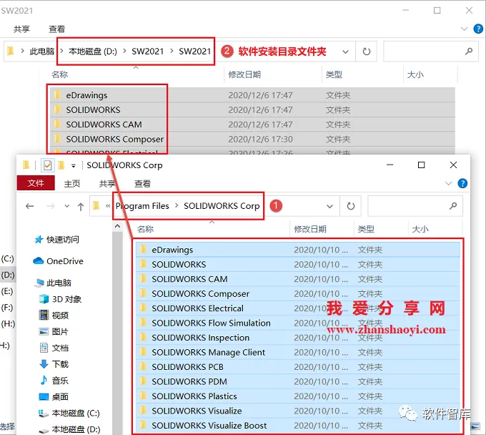This screenshot has width=486, height=435.
Task: Sort by 大小 column in SW2021 window
Action: click(415, 74)
